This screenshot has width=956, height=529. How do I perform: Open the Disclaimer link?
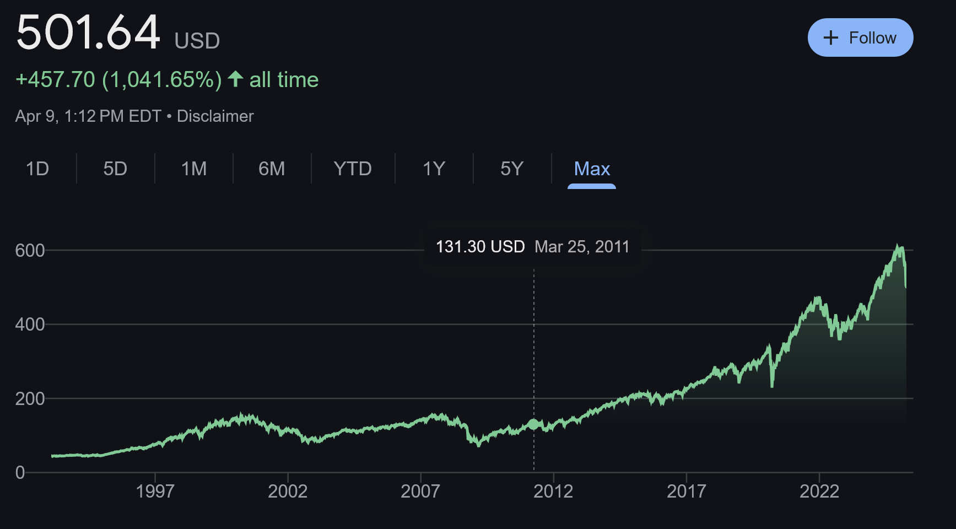pyautogui.click(x=215, y=116)
